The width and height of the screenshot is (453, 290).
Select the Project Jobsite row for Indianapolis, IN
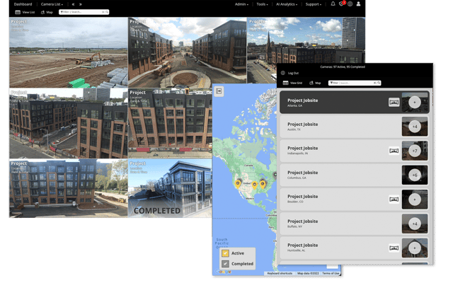(x=355, y=151)
